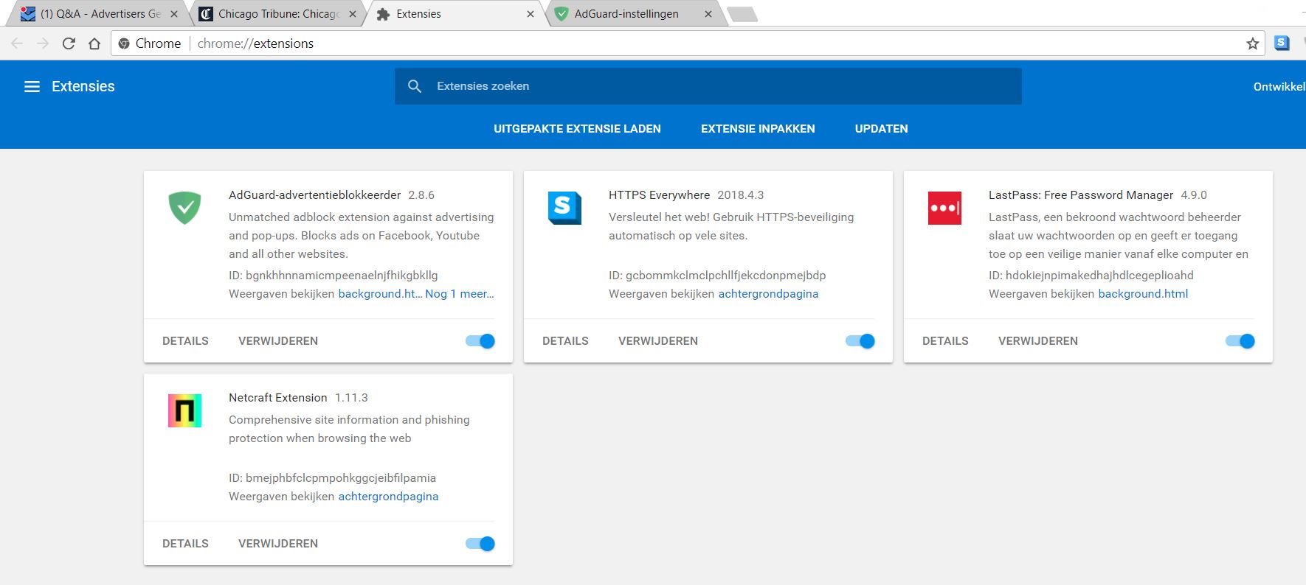Disable the AdGuard extension toggle
This screenshot has width=1306, height=585.
pyautogui.click(x=480, y=341)
